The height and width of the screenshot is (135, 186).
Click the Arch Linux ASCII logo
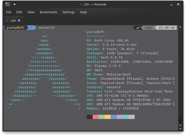pos(44,70)
